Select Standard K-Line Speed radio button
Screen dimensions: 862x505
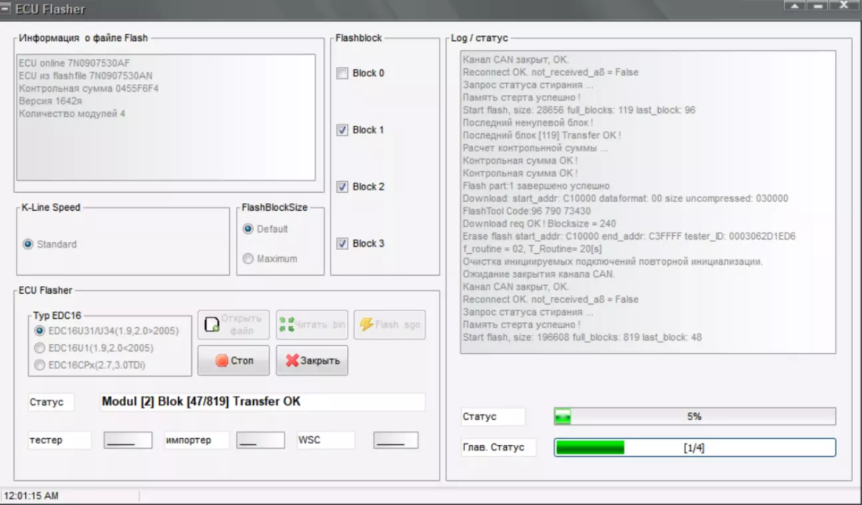pos(28,245)
